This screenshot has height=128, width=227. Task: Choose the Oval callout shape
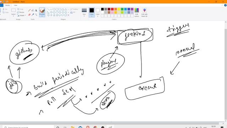click(x=63, y=15)
